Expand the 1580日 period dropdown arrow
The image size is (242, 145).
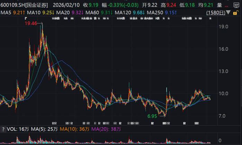(228, 12)
